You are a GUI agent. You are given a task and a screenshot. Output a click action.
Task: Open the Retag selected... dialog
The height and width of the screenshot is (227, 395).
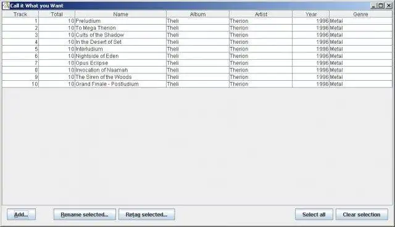tap(146, 215)
